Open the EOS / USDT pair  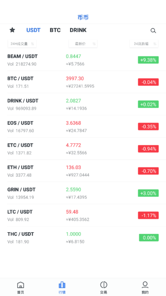[83, 126]
